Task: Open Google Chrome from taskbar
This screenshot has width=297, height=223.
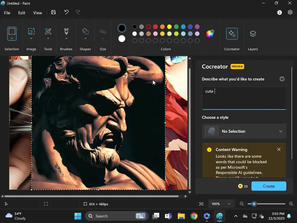Action: click(194, 216)
